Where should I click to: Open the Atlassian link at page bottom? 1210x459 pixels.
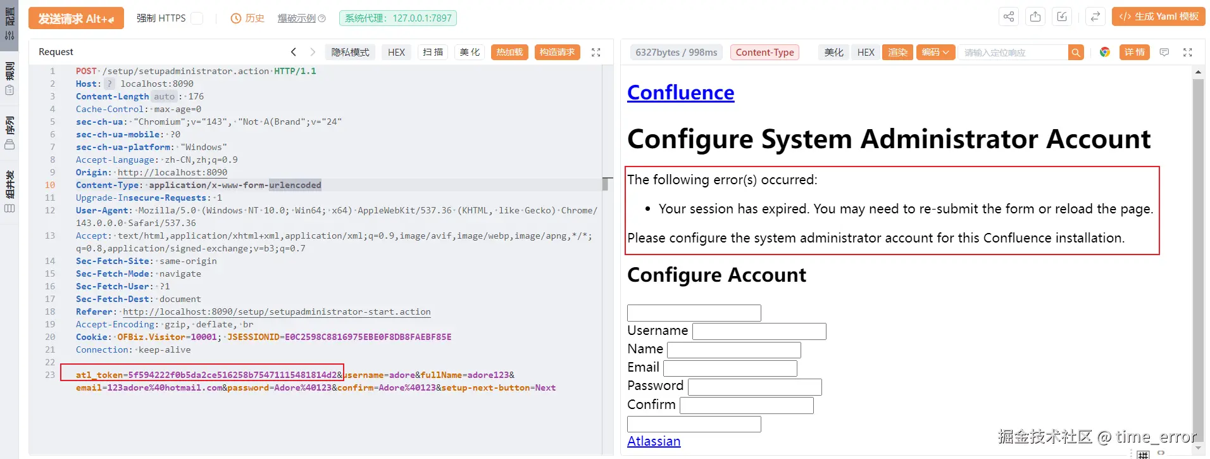[654, 441]
